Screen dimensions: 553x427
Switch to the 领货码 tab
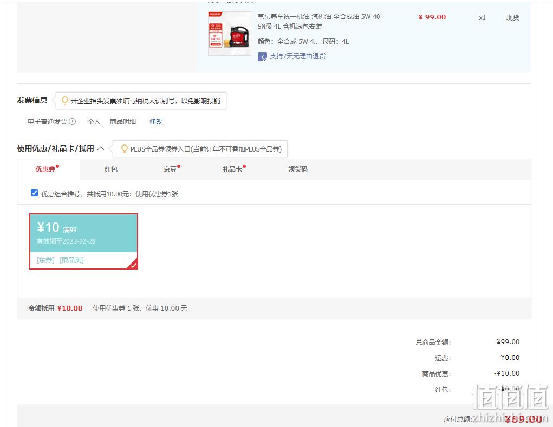(298, 169)
